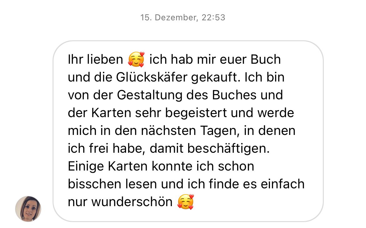Click the smiling-hearts emoji after 'Ihr lieben'
The image size is (366, 228).
tap(136, 59)
